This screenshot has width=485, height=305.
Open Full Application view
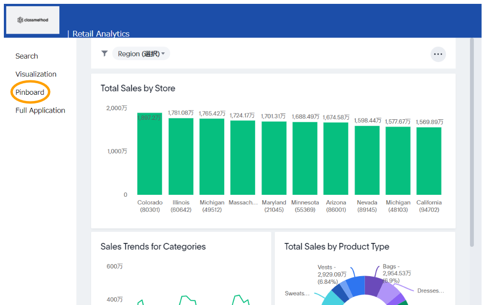coord(40,110)
